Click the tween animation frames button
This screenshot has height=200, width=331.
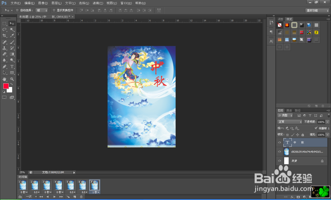[68, 197]
